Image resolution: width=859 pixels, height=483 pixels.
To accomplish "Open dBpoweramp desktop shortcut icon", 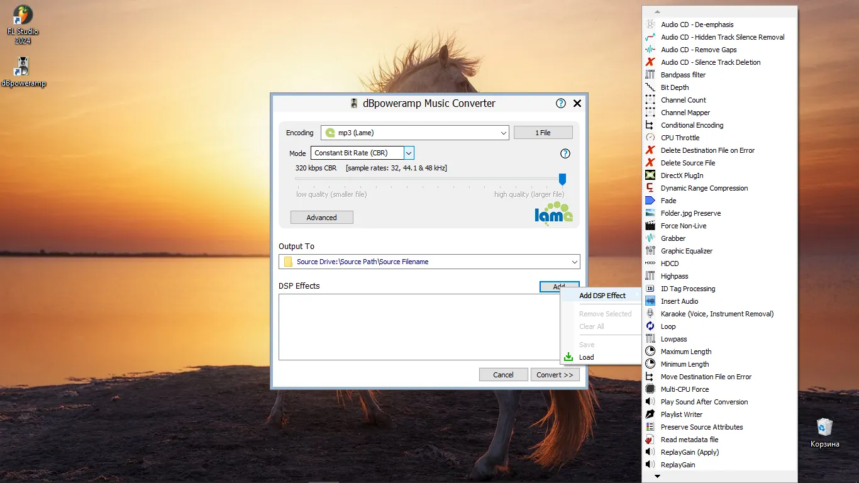I will [23, 67].
